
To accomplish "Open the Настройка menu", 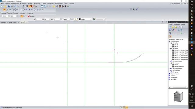I will (51, 4).
